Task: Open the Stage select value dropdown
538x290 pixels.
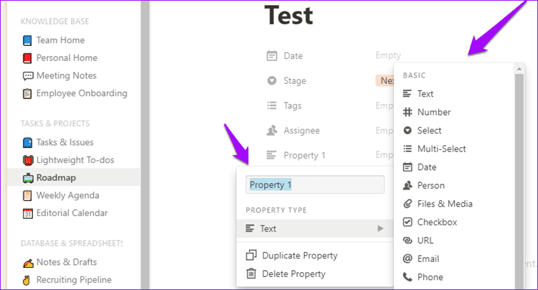Action: pyautogui.click(x=384, y=80)
